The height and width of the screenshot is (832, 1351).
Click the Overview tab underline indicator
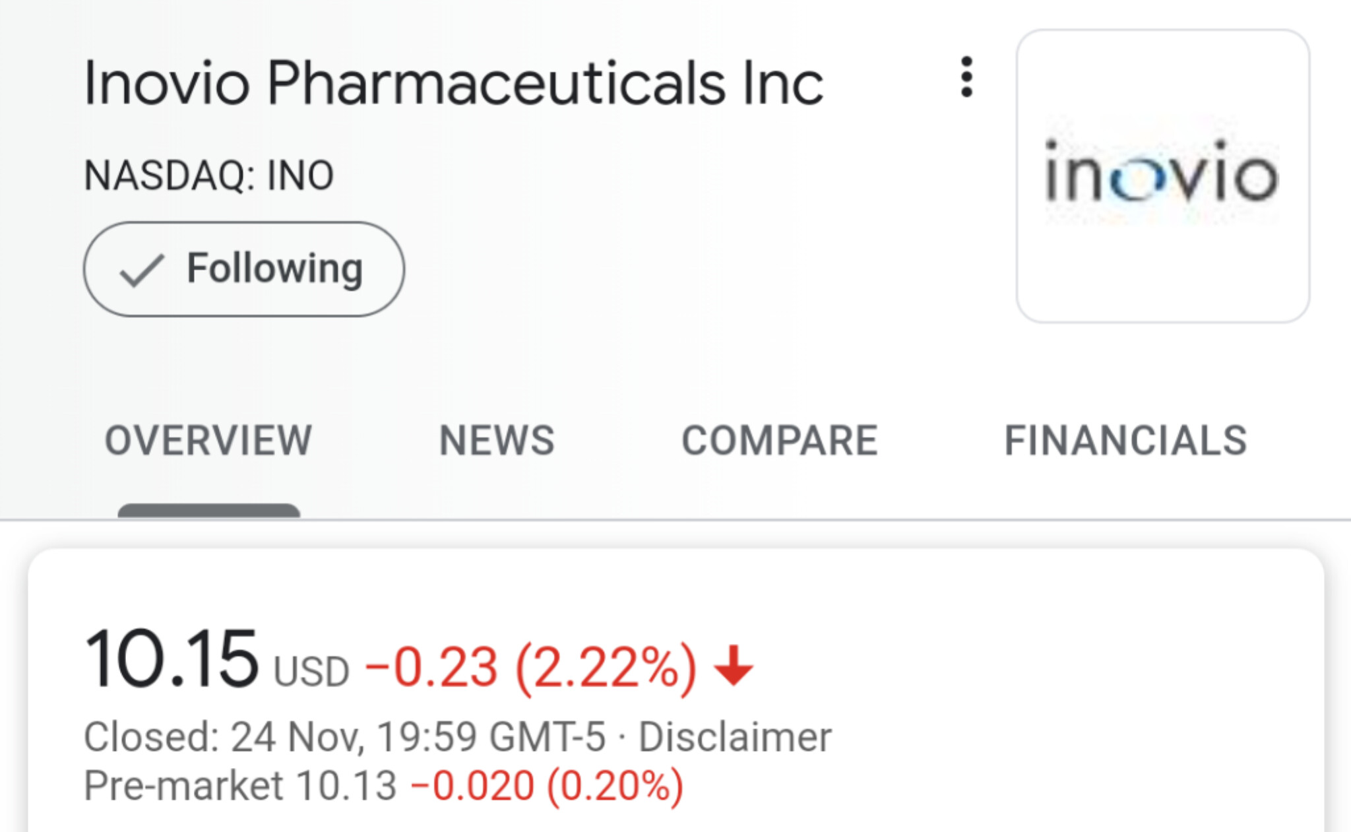208,511
